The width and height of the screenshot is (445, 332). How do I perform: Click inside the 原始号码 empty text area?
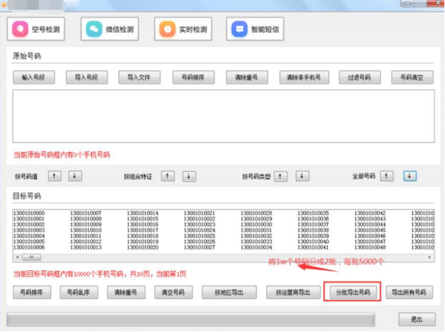222,116
